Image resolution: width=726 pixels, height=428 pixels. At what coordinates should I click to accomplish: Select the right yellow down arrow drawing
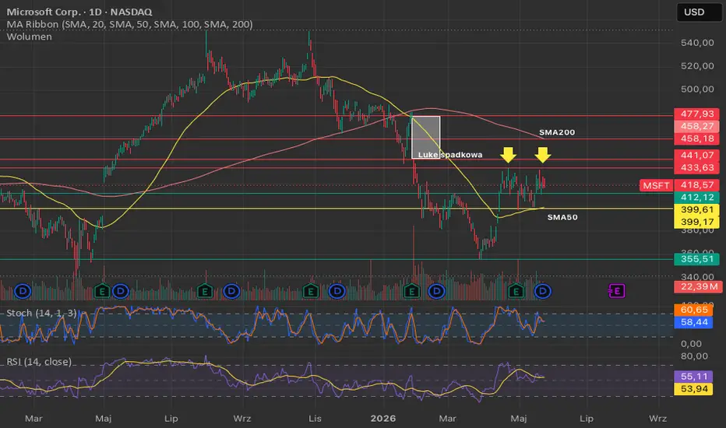click(543, 155)
